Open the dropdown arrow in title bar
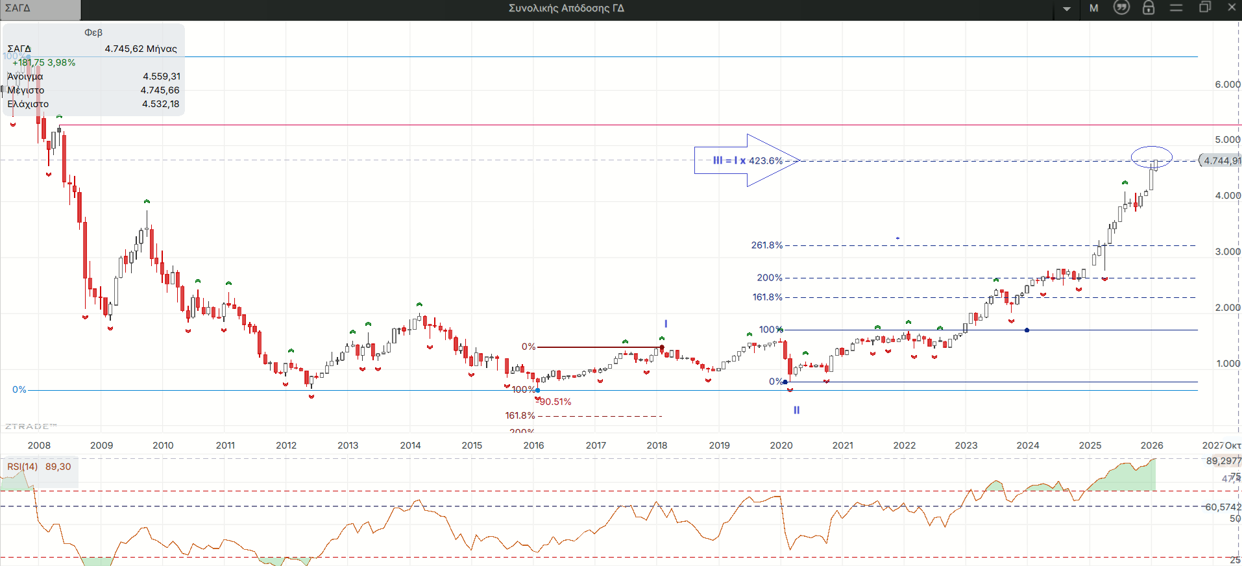The image size is (1242, 566). point(1067,8)
